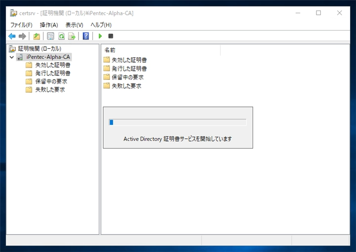The image size is (356, 252).
Task: Refresh the view with the refresh icon
Action: click(x=61, y=36)
